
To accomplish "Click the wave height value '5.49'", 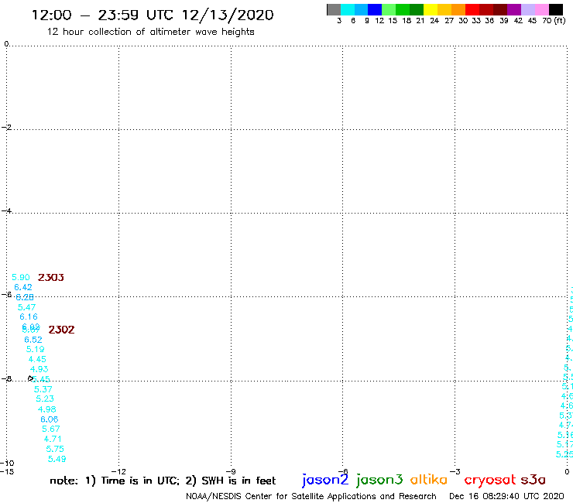I will tap(57, 459).
